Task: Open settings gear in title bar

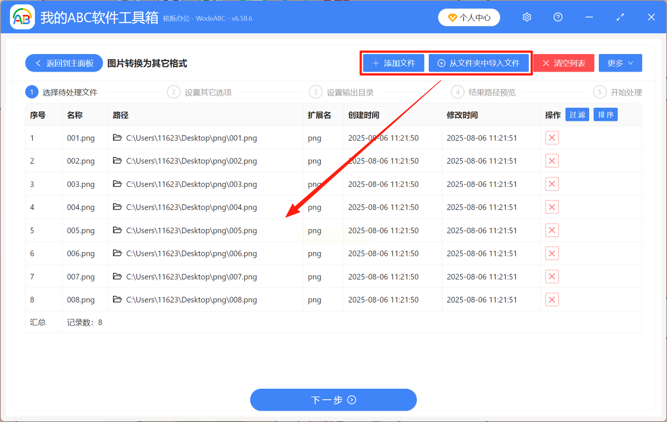Action: pyautogui.click(x=527, y=17)
